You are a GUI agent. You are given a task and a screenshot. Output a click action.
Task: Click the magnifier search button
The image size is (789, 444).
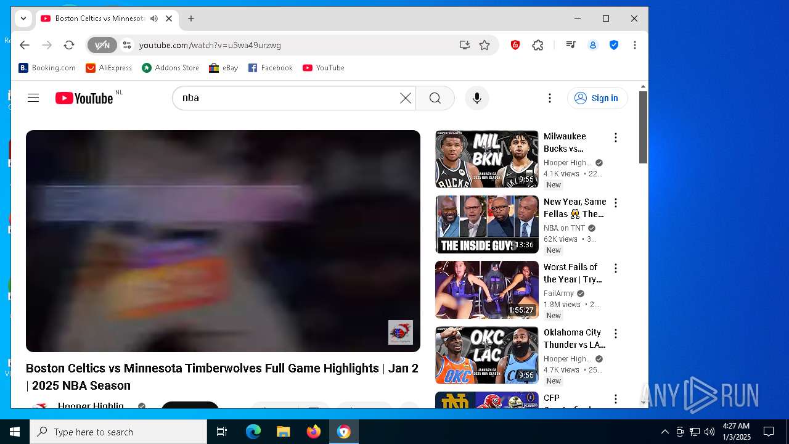click(435, 98)
